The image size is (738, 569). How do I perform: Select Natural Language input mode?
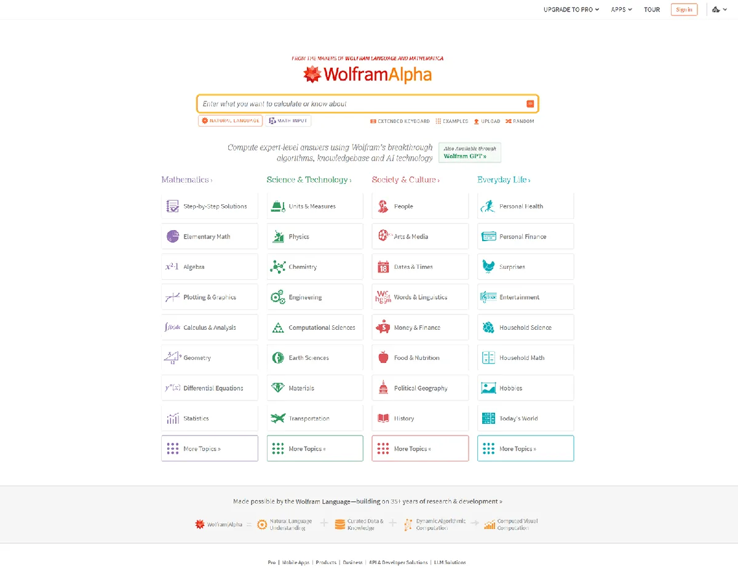[230, 121]
